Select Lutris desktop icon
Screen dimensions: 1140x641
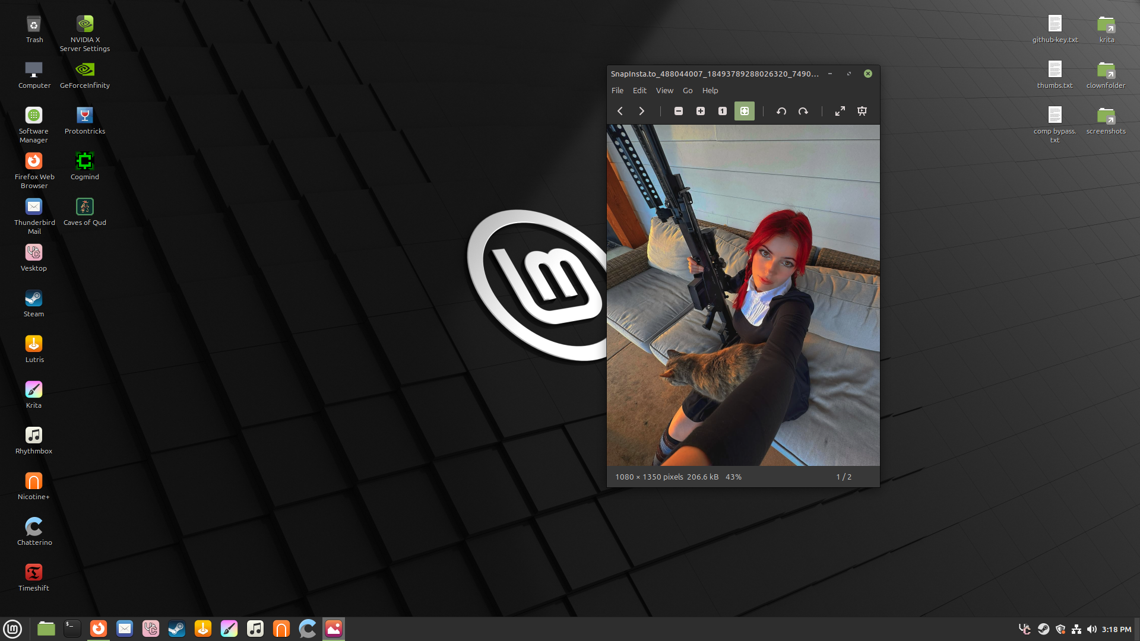34,349
